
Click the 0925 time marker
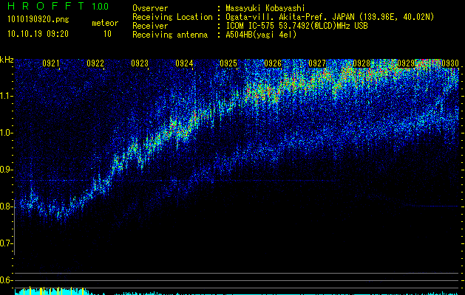(228, 63)
